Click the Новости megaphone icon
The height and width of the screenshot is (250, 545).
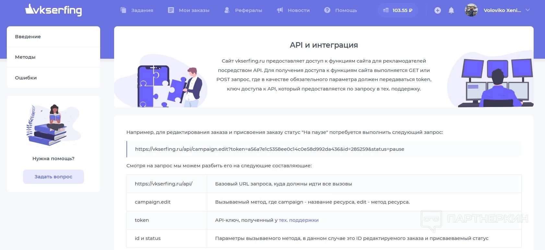280,10
